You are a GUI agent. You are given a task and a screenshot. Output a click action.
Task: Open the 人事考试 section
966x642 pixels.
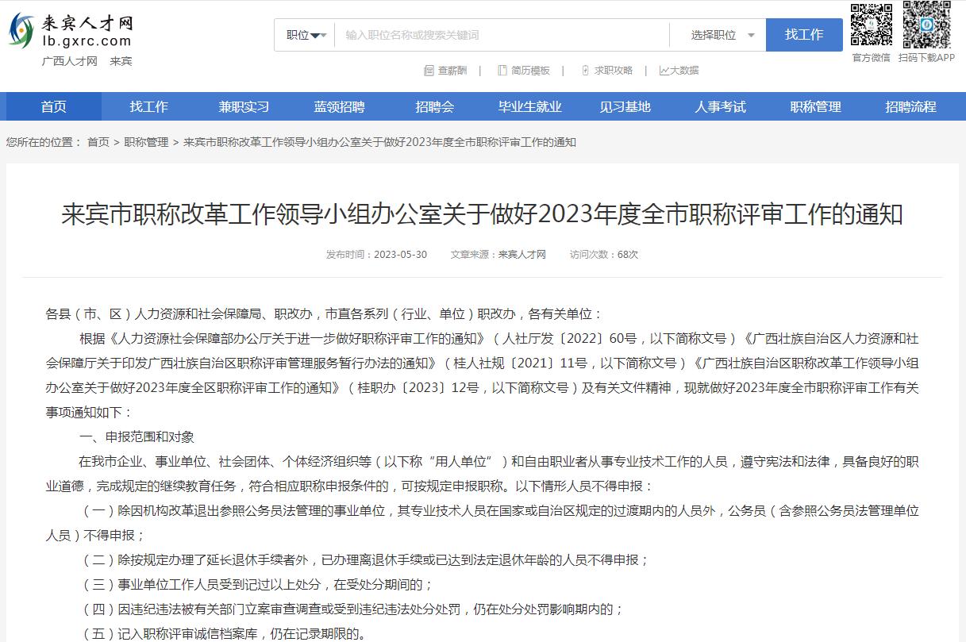[719, 106]
